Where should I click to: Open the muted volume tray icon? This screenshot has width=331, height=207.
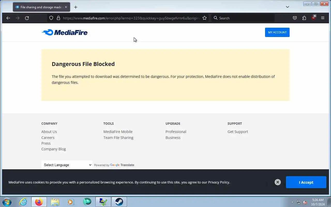[305, 202]
